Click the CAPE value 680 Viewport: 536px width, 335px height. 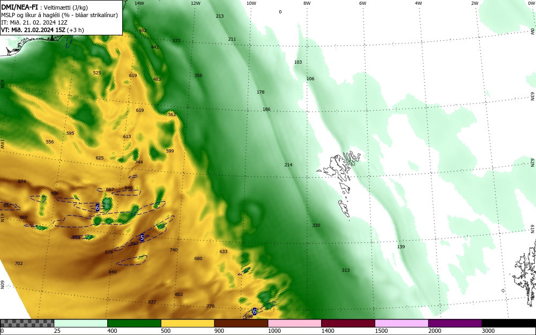(198, 258)
